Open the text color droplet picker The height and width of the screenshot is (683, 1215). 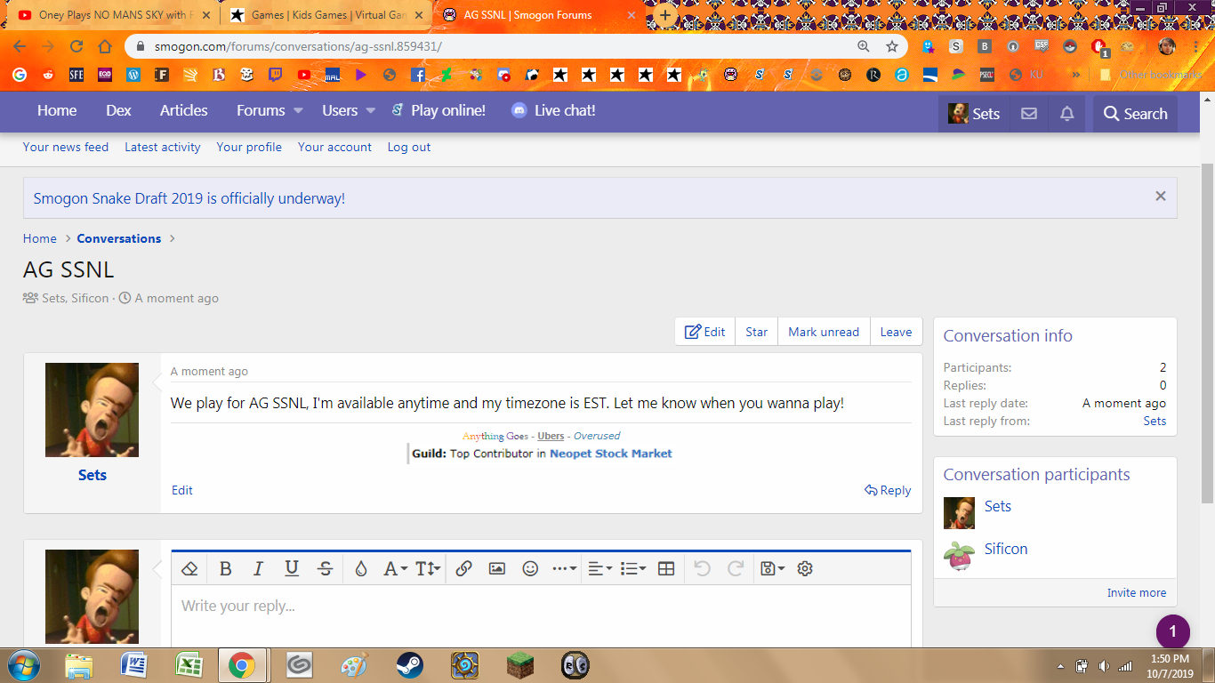click(360, 569)
